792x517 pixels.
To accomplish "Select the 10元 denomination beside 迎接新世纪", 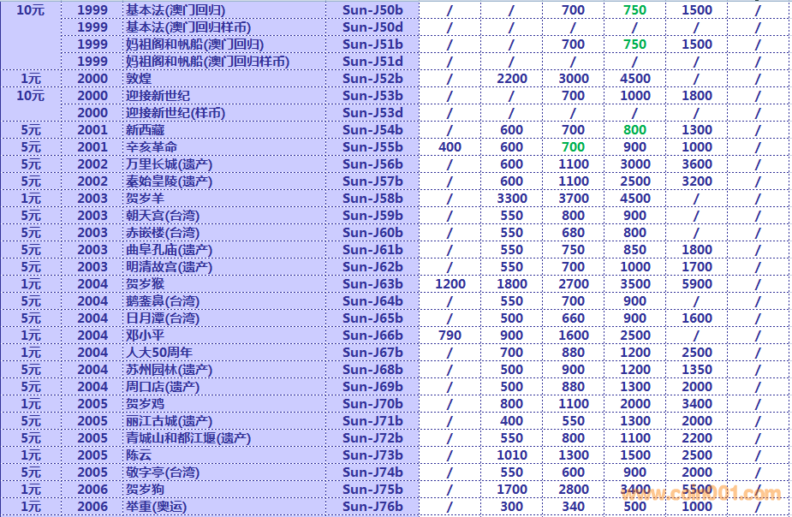I will 31,96.
